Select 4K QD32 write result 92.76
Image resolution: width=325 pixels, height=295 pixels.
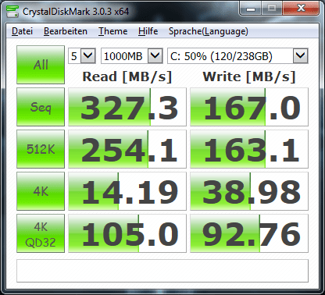[x=249, y=233]
